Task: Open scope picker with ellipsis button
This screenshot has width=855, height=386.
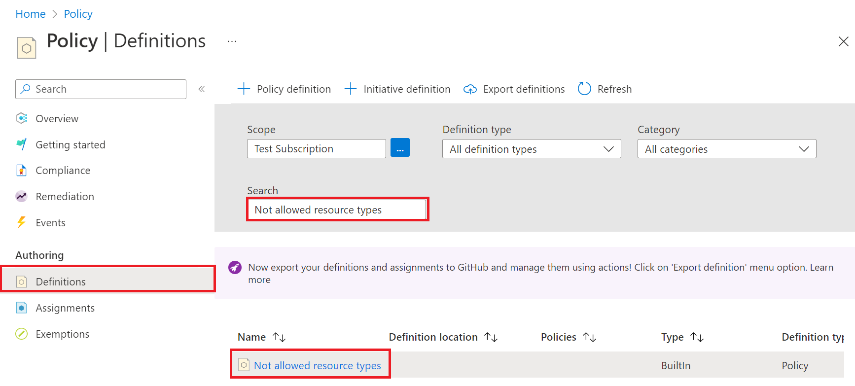Action: pos(400,148)
